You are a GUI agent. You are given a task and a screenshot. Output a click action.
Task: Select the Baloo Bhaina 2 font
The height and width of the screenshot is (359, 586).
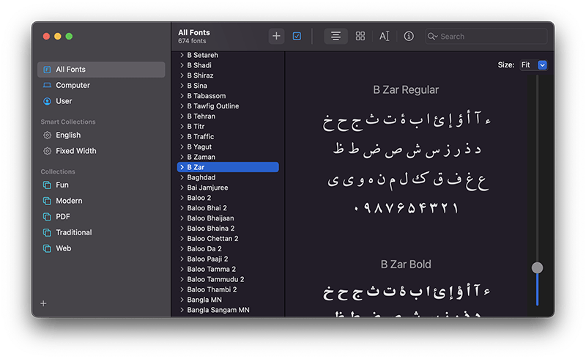click(228, 228)
